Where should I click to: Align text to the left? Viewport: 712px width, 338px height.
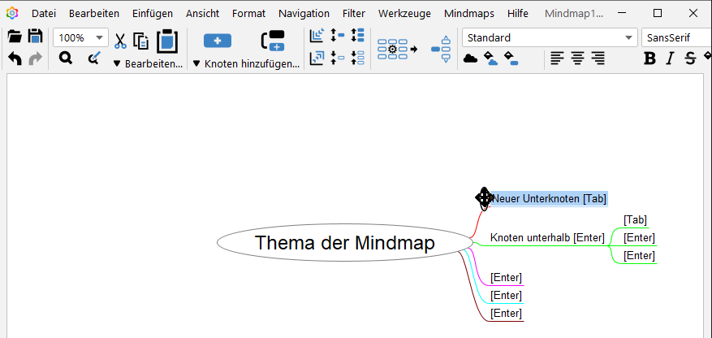pyautogui.click(x=557, y=58)
